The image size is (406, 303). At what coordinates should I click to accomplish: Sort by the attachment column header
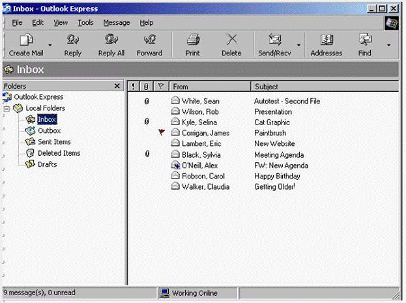pos(147,87)
